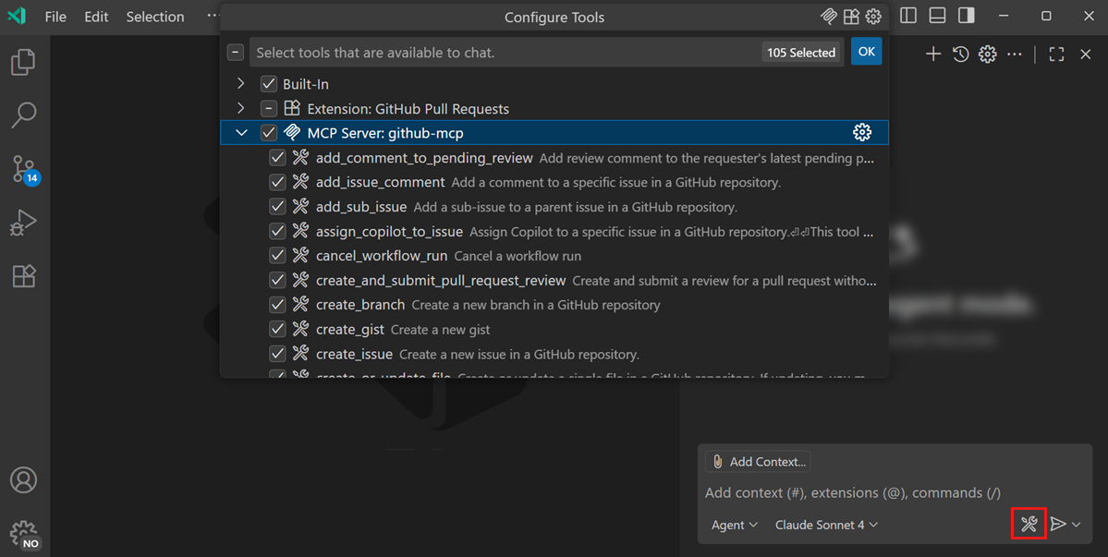The width and height of the screenshot is (1108, 557).
Task: Uncheck the cancel_workflow_run tool
Action: (277, 255)
